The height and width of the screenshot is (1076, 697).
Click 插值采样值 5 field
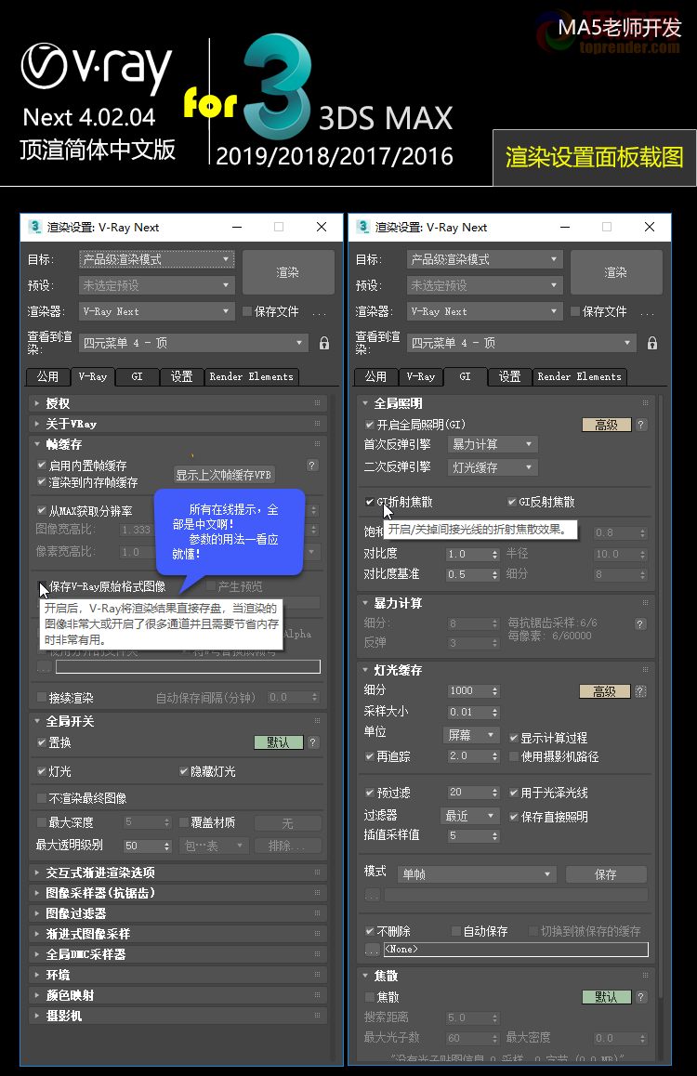tap(469, 836)
